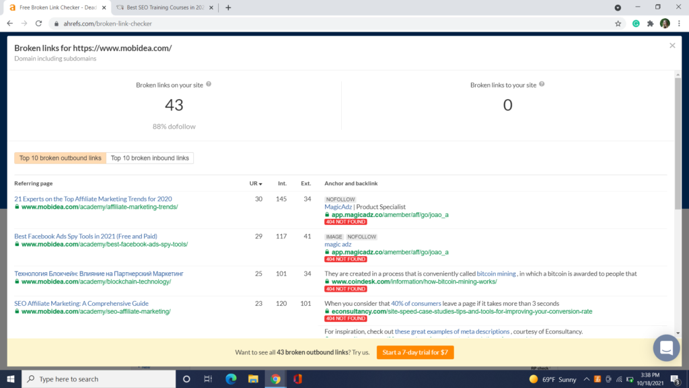Click the Windows search box
The image size is (689, 388).
(99, 379)
